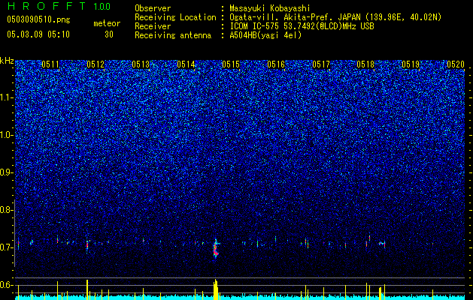The width and height of the screenshot is (473, 300).
Task: Click the Receiving antenna field label
Action: point(173,35)
